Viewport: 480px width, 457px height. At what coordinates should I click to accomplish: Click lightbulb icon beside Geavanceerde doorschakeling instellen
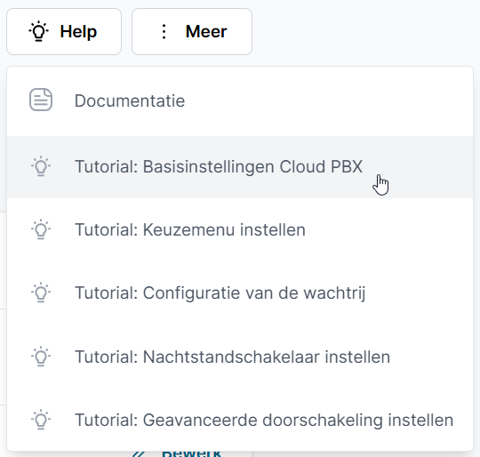coord(41,420)
